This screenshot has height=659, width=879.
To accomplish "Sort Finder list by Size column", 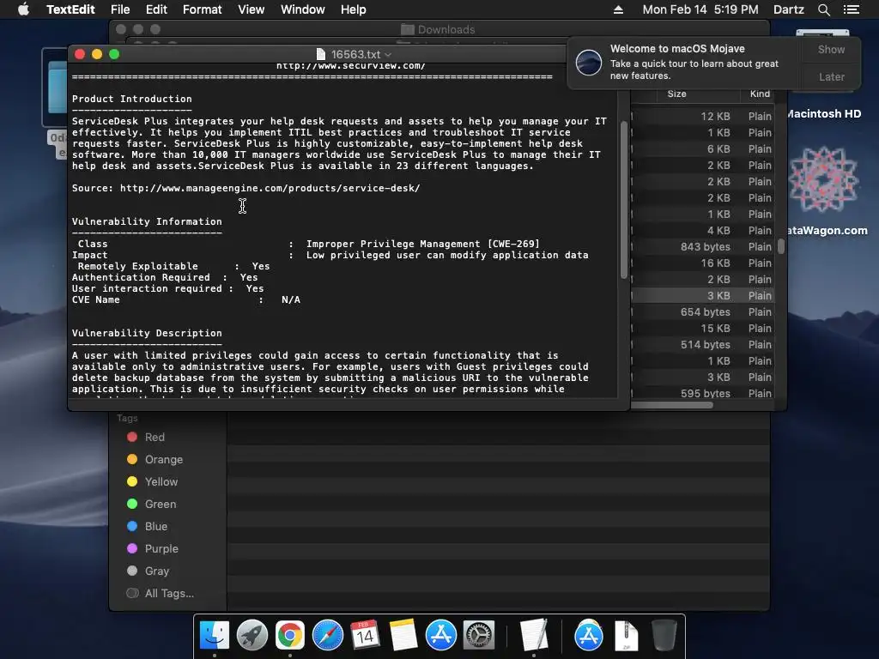I will (x=677, y=94).
